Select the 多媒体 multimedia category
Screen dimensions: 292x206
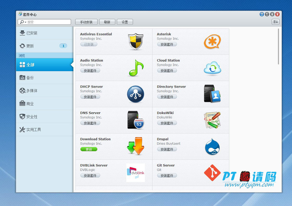pyautogui.click(x=45, y=91)
